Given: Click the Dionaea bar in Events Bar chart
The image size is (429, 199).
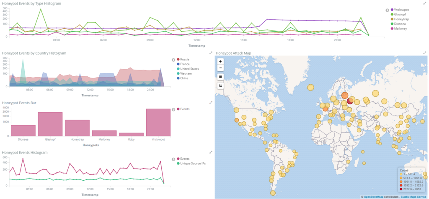Looking at the screenshot, I should pos(23,131).
